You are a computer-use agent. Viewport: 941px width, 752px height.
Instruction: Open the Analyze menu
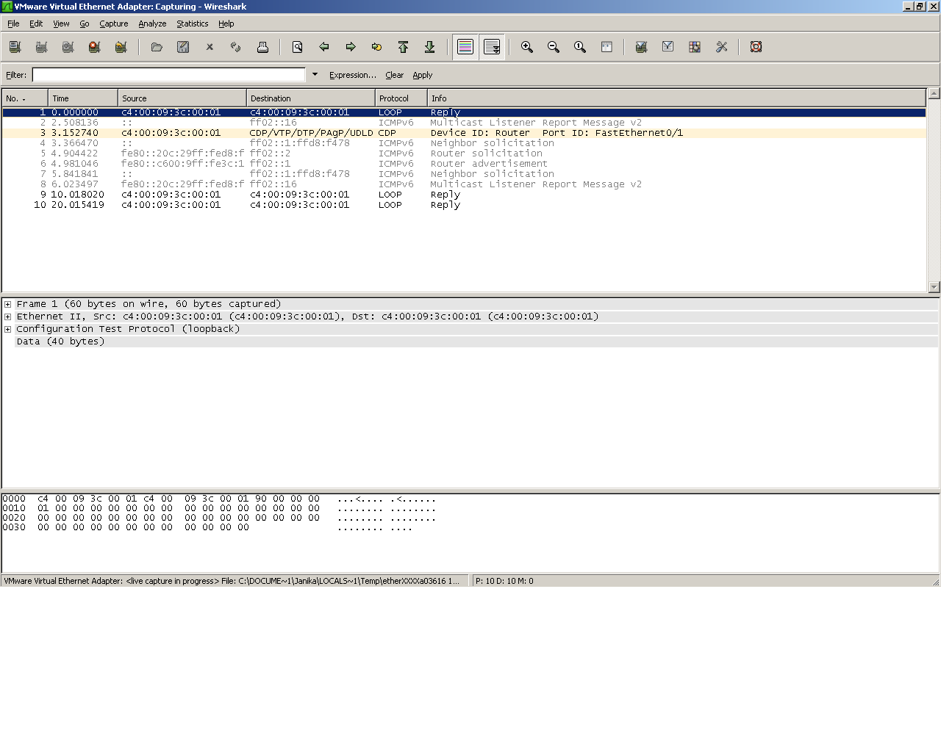coord(152,23)
